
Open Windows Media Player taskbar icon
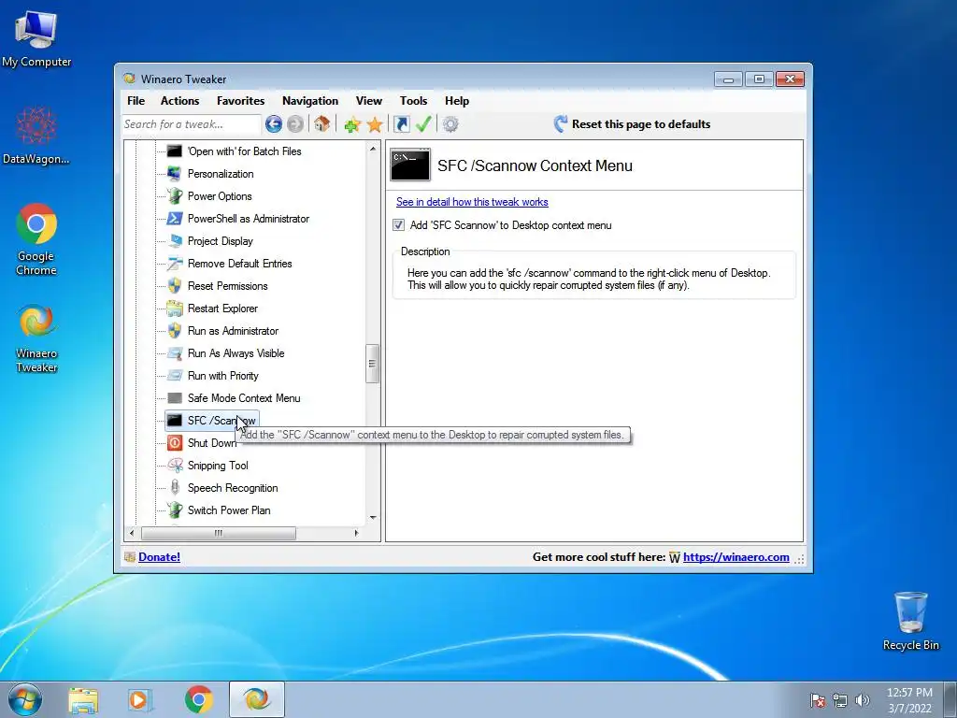tap(140, 700)
